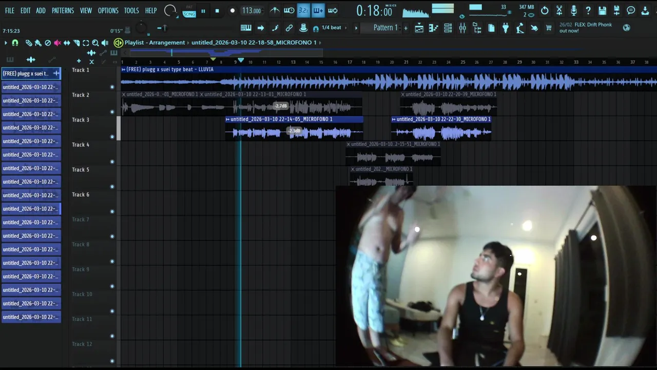Save the project with the floppy icon
Screen dimensions: 657x370
coord(603,10)
